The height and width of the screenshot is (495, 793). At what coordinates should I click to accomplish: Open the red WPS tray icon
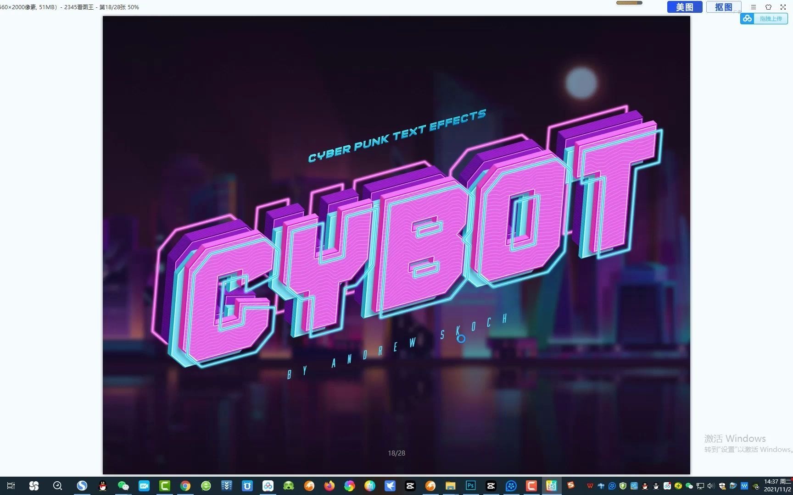click(590, 486)
